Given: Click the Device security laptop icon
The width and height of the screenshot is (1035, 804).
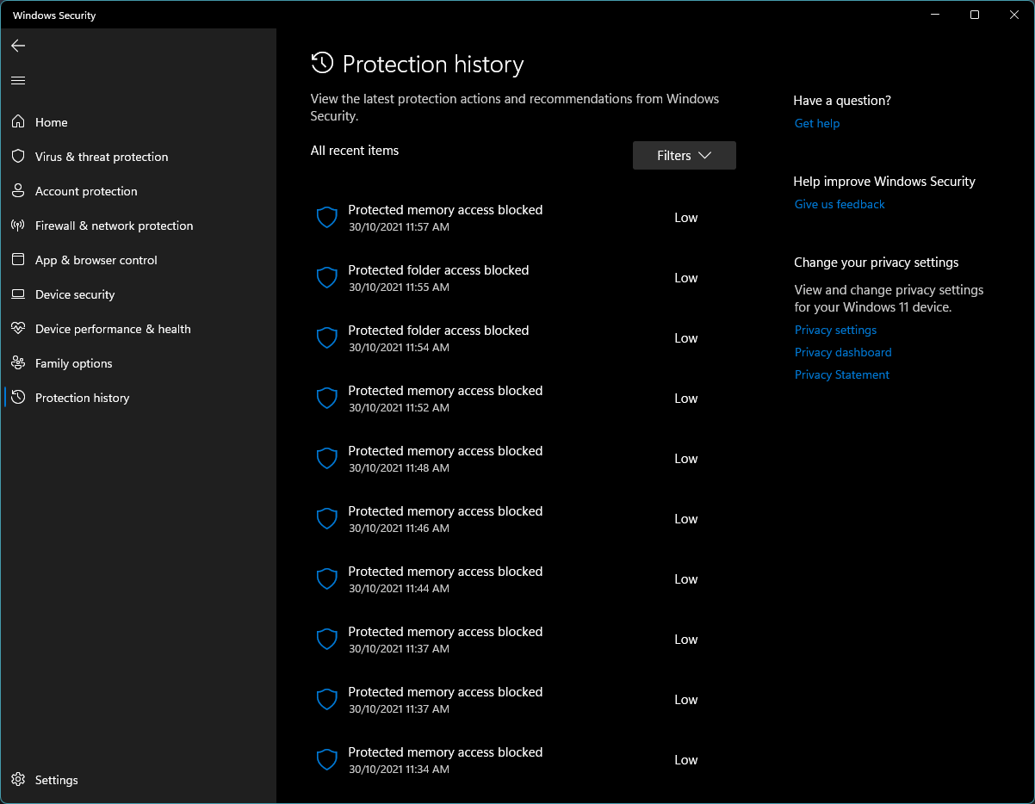Looking at the screenshot, I should 18,294.
